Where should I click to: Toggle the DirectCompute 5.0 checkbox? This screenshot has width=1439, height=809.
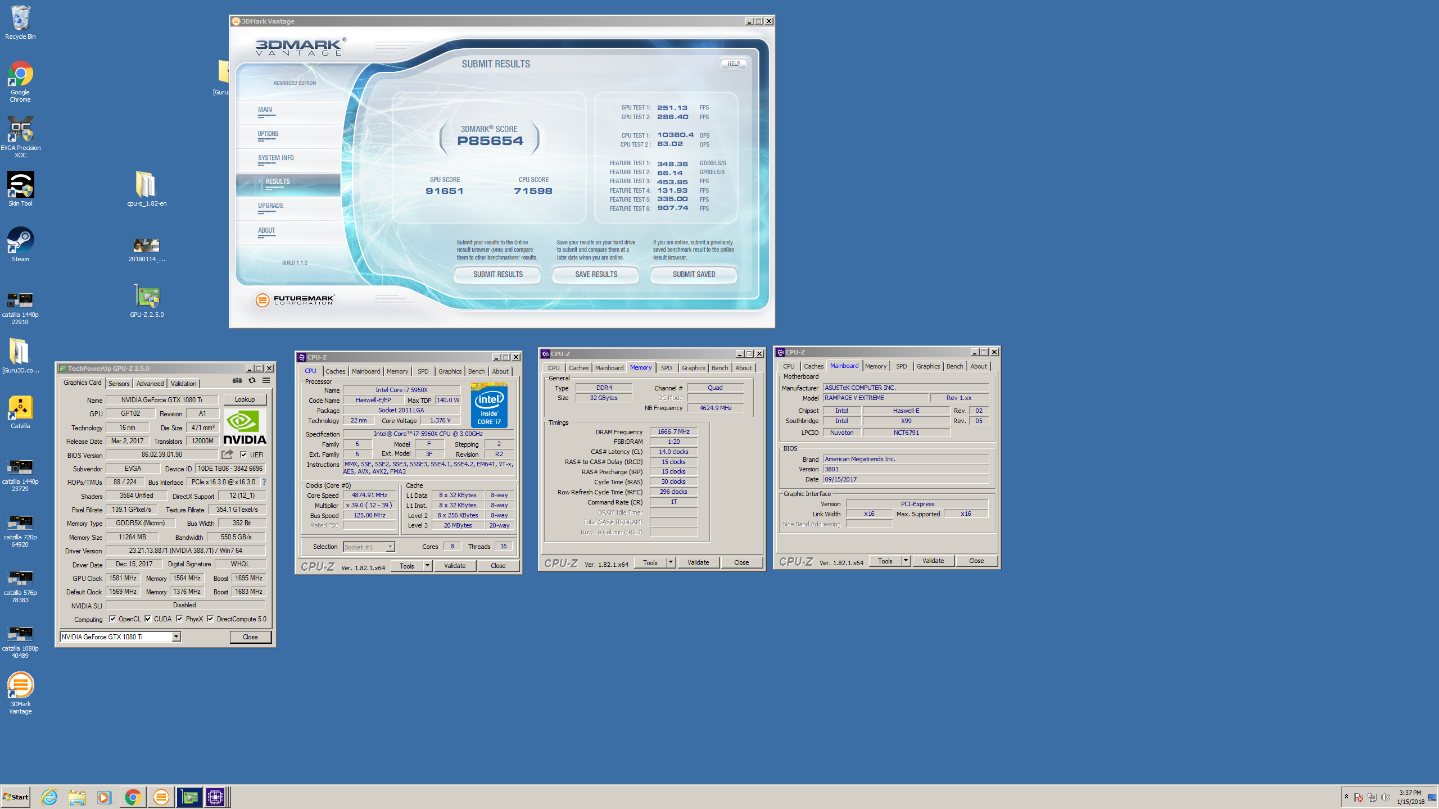(210, 619)
